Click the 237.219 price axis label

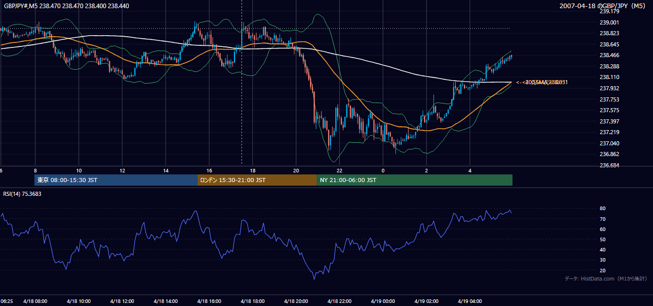click(x=609, y=132)
